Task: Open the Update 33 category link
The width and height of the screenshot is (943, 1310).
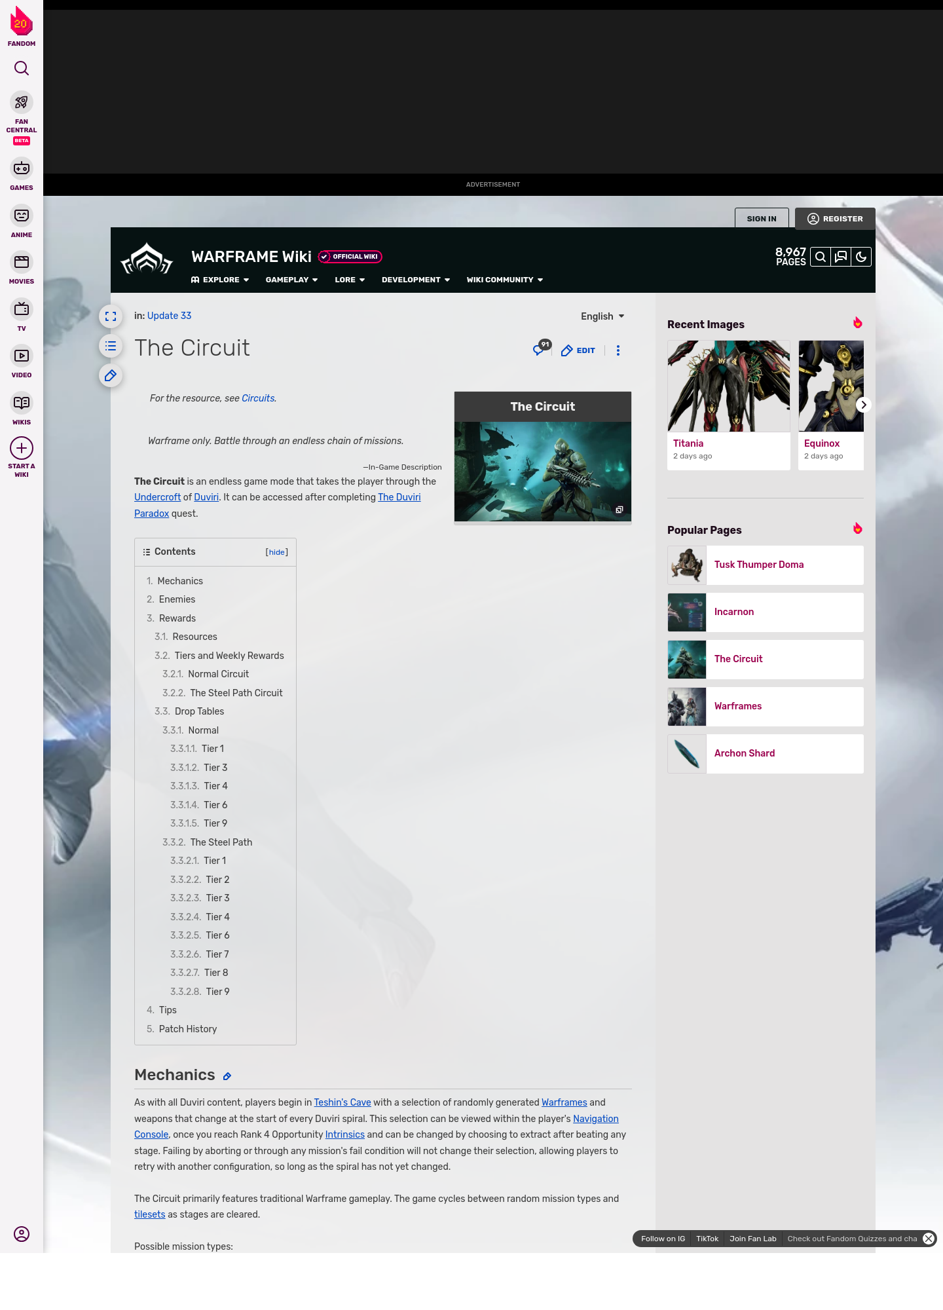Action: click(x=169, y=316)
